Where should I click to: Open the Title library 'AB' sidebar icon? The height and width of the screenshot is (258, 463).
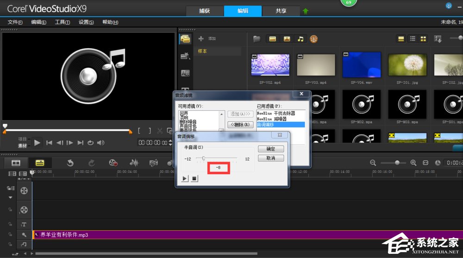[x=185, y=73]
